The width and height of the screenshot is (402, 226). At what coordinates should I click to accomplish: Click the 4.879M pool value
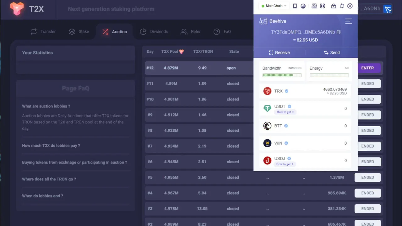point(171,68)
